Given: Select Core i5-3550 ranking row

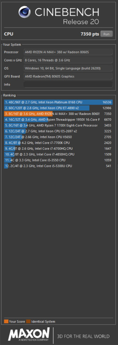Looking at the screenshot, I should click(58, 160).
